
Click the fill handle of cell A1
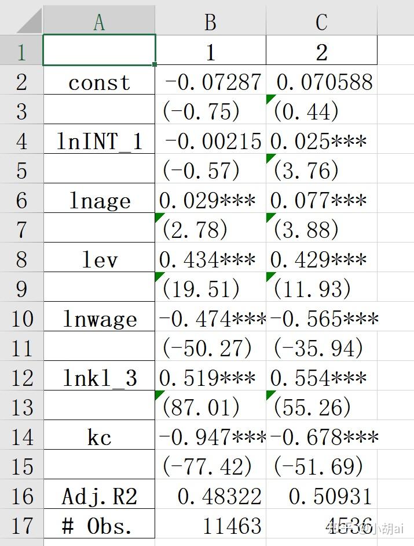coord(155,64)
